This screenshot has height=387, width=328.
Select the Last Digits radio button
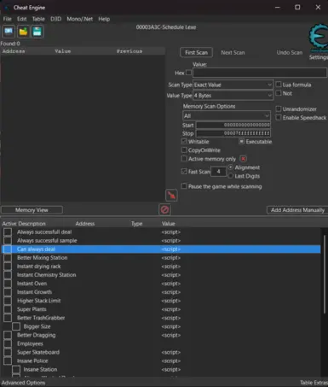click(x=231, y=176)
